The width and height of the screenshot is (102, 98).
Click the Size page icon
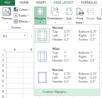click(x=69, y=11)
